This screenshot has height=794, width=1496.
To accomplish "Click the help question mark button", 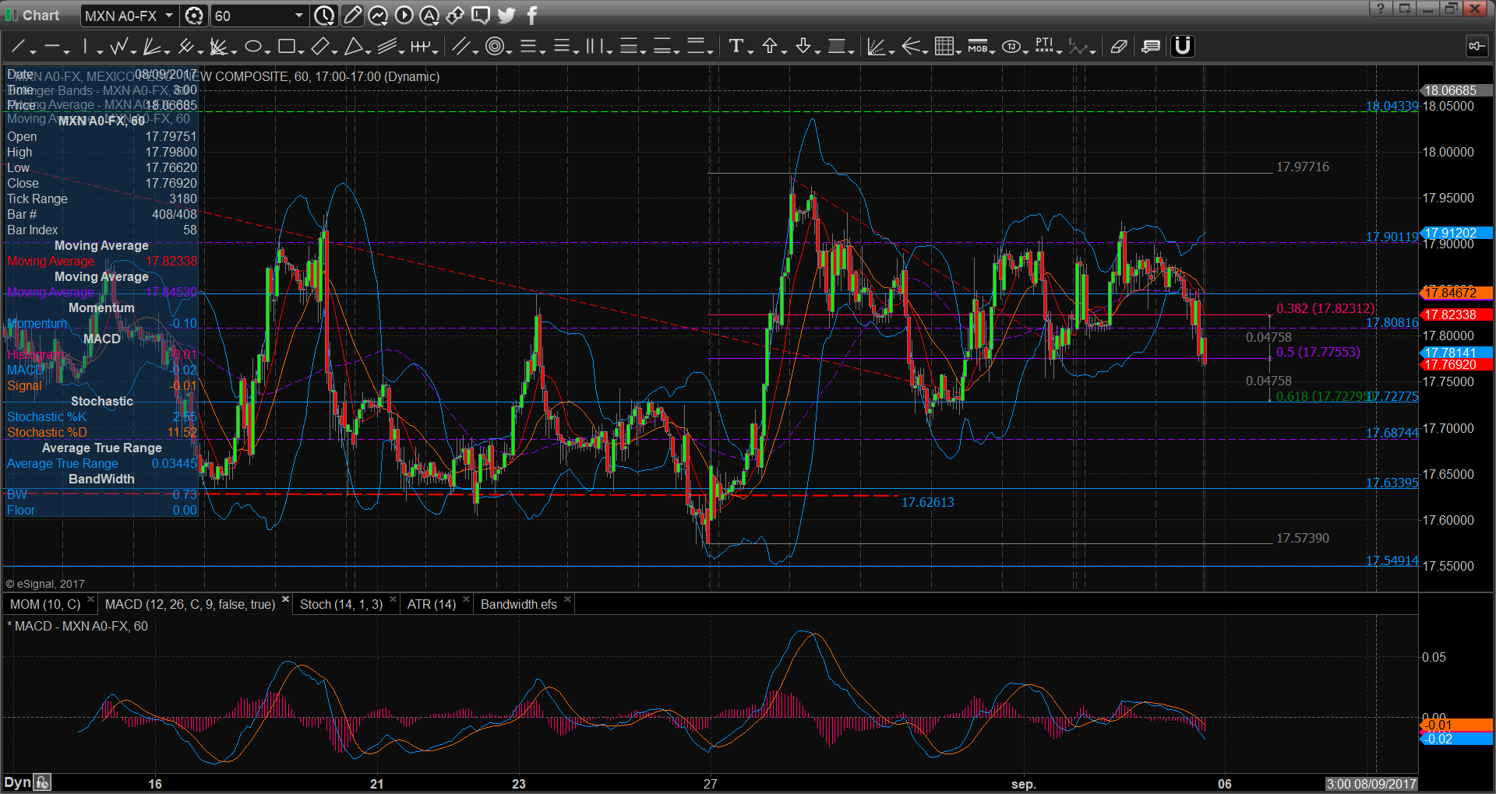I will click(1381, 9).
